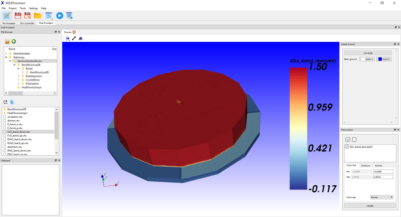Click the edit pencil toolbar icon
This screenshot has width=401, height=217.
(7, 15)
